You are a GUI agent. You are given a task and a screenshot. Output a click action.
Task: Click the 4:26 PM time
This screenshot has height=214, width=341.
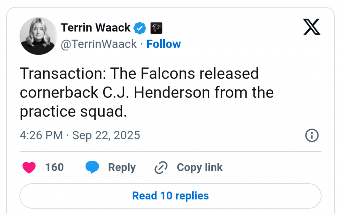(x=41, y=135)
